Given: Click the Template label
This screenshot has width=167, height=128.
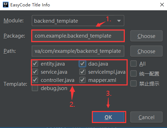Looking at the screenshot, I should pyautogui.click(x=15, y=84).
